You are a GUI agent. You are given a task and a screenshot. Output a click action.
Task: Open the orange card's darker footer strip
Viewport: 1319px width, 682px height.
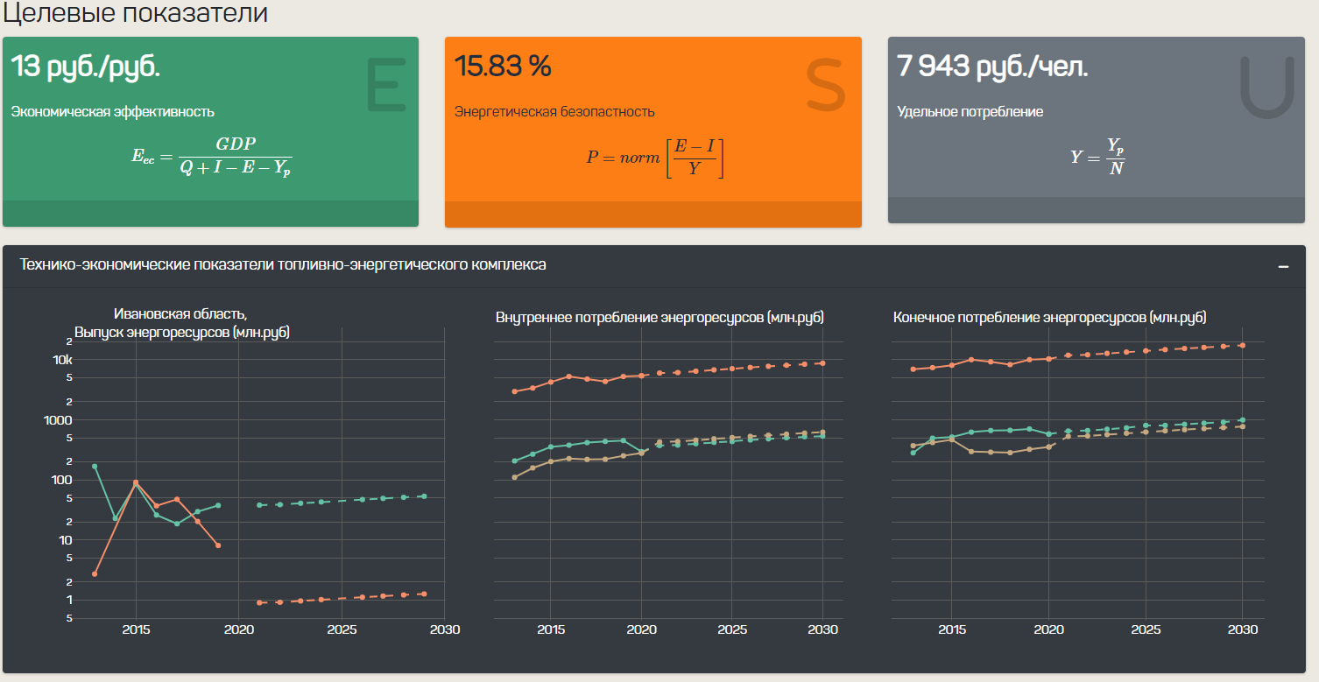pyautogui.click(x=652, y=214)
